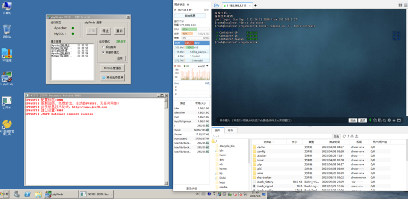Open the phpStudy desktop shortcut
Viewport: 408px width, 199px height.
(x=7, y=79)
